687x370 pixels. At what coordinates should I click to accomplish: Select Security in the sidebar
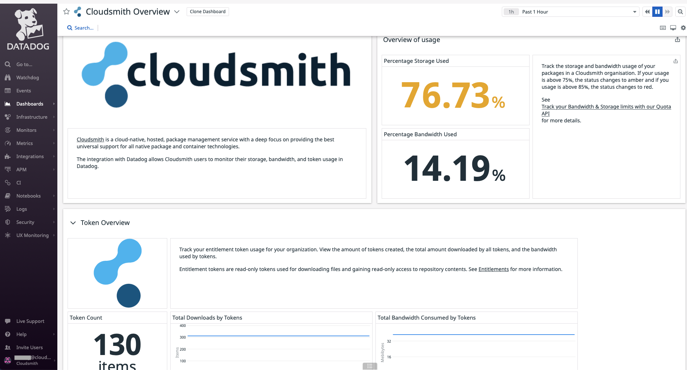[25, 222]
